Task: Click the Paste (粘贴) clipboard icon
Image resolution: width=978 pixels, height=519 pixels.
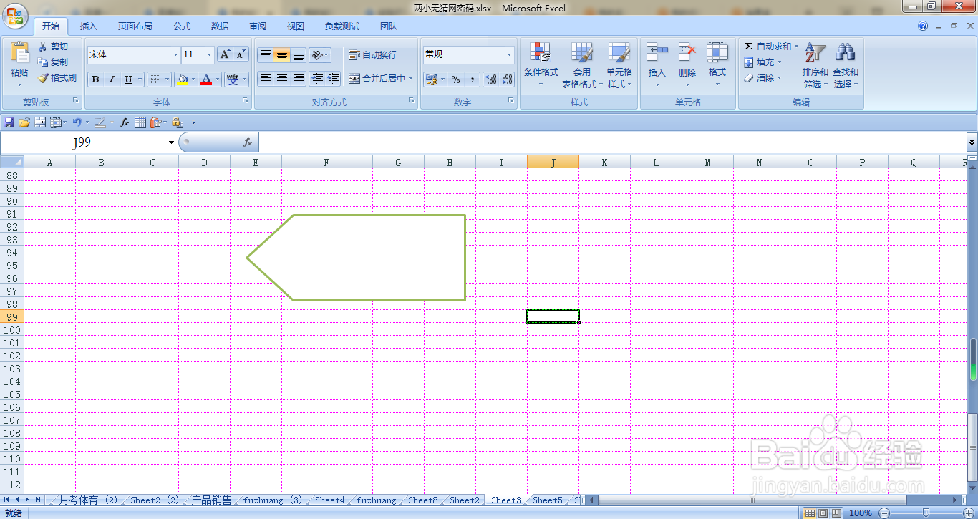Action: [x=19, y=53]
